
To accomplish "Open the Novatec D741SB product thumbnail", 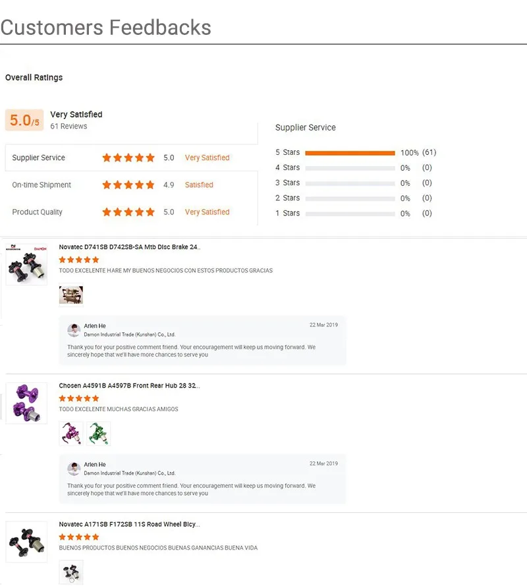I will (x=26, y=264).
